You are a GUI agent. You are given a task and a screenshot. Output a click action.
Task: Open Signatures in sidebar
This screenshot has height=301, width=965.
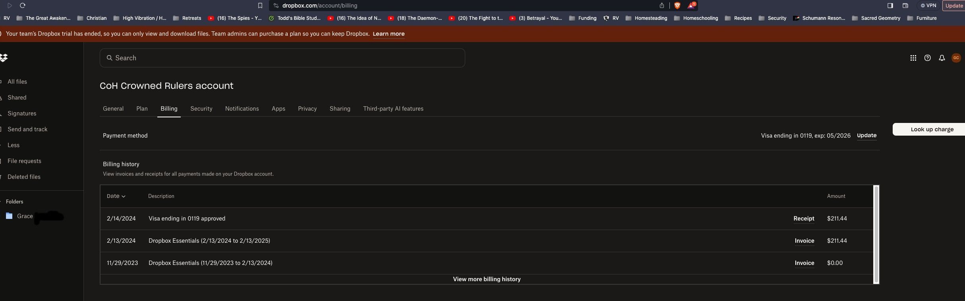tap(22, 113)
